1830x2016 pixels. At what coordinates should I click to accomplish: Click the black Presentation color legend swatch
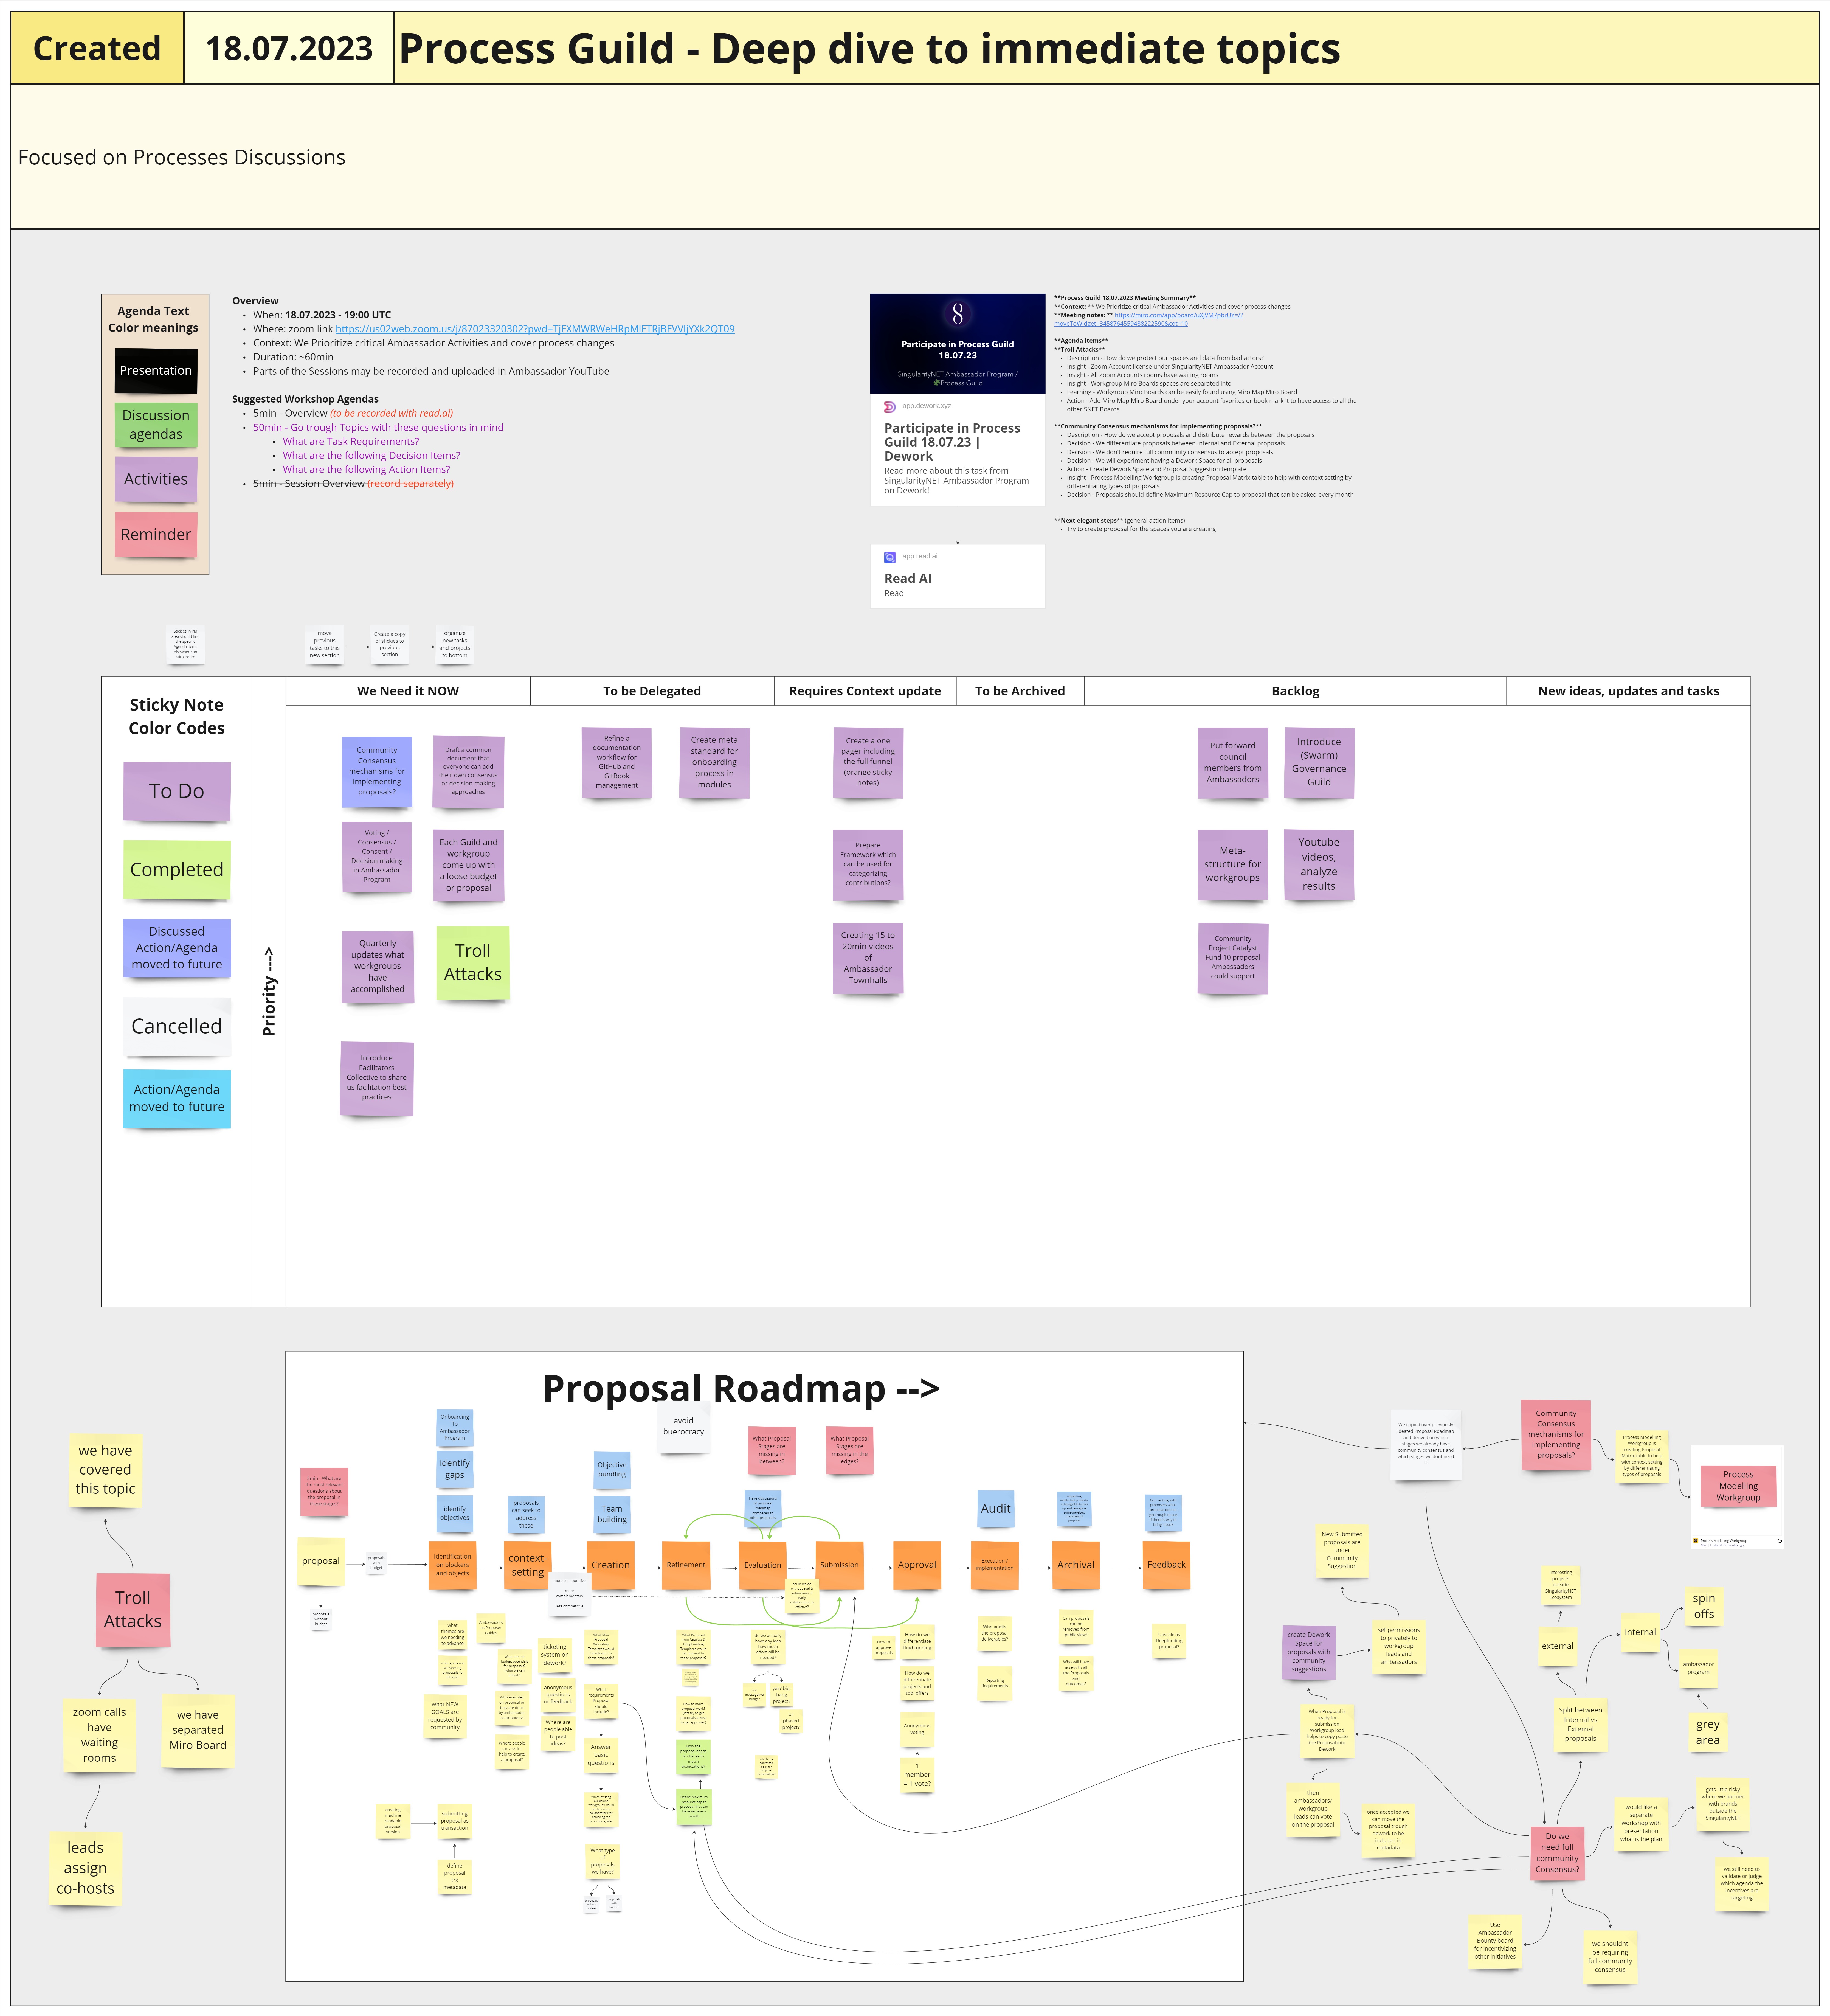[x=156, y=371]
